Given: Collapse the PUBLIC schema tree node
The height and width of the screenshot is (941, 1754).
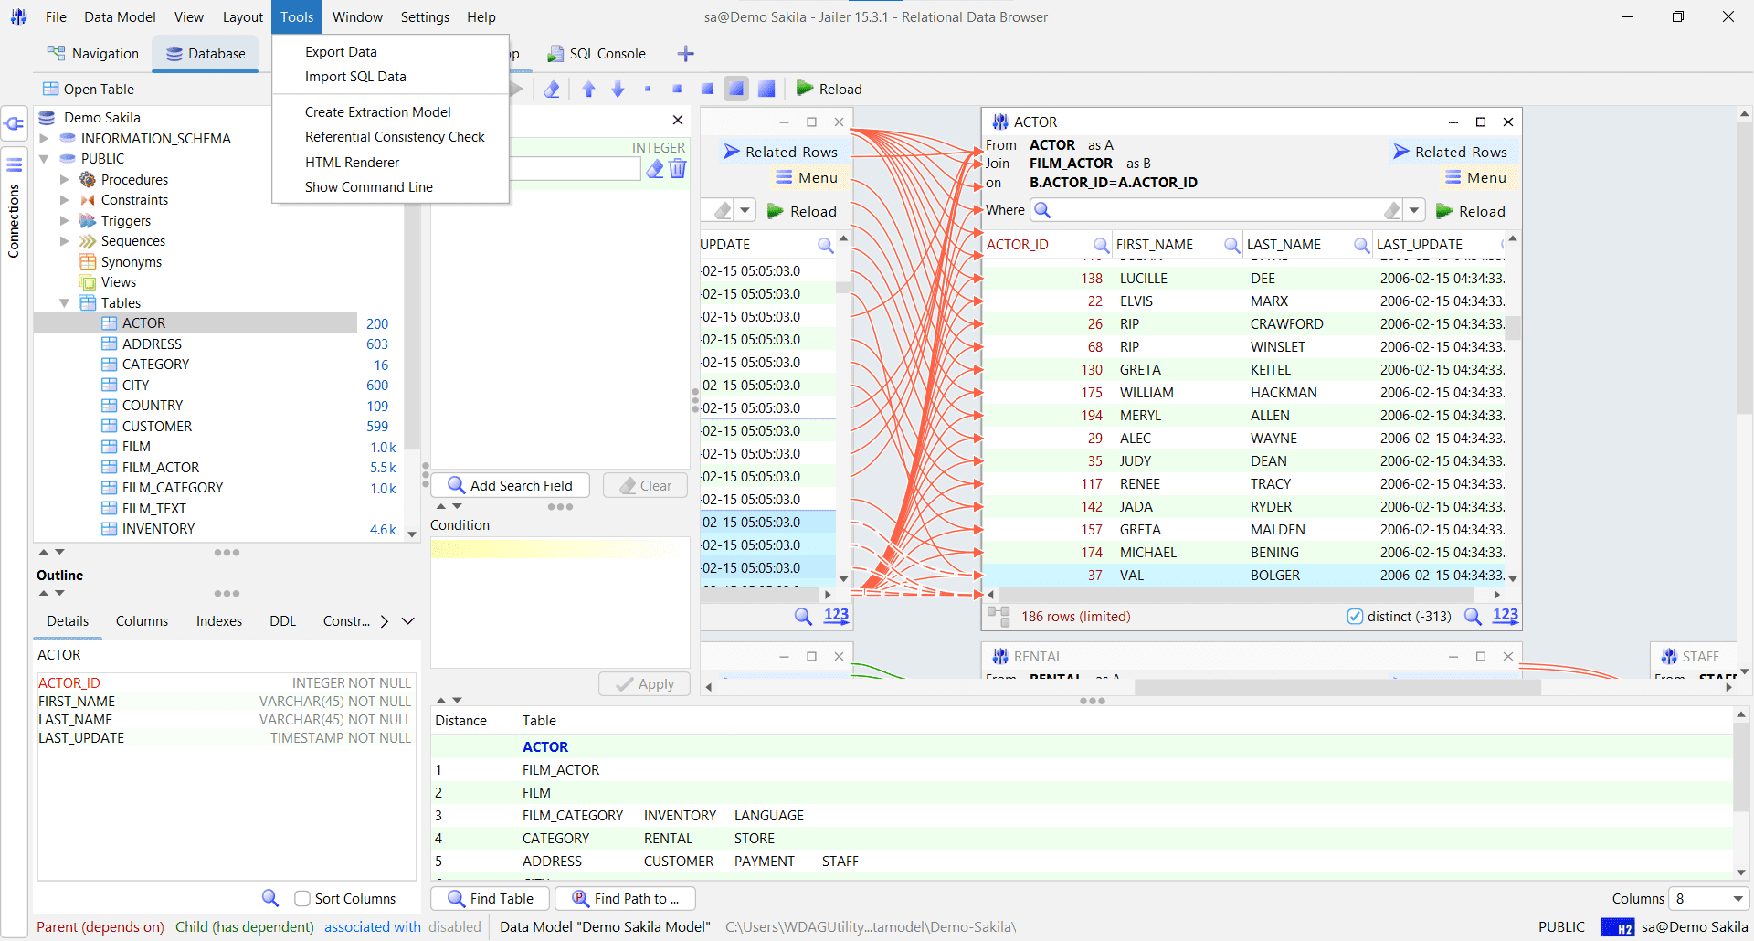Looking at the screenshot, I should click(44, 159).
